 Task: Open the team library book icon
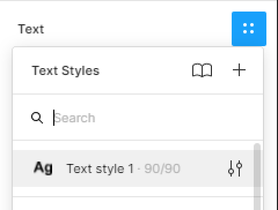point(202,70)
